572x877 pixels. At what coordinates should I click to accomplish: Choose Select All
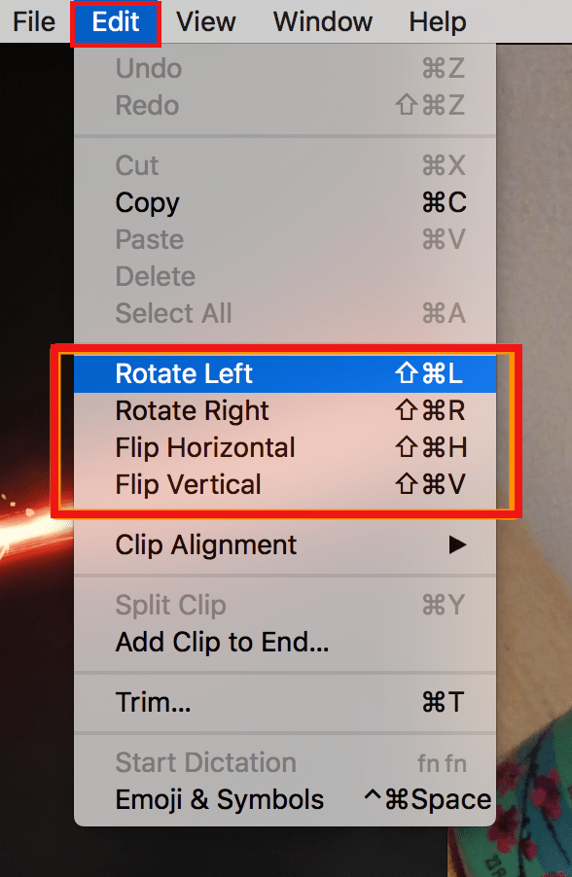[x=173, y=313]
